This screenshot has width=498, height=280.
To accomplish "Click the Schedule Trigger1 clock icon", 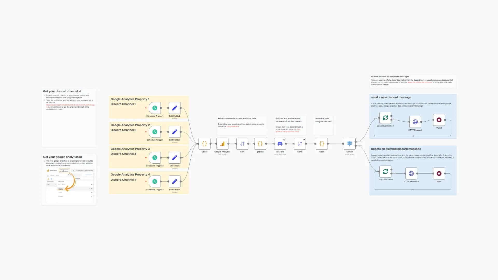I will tap(155, 108).
